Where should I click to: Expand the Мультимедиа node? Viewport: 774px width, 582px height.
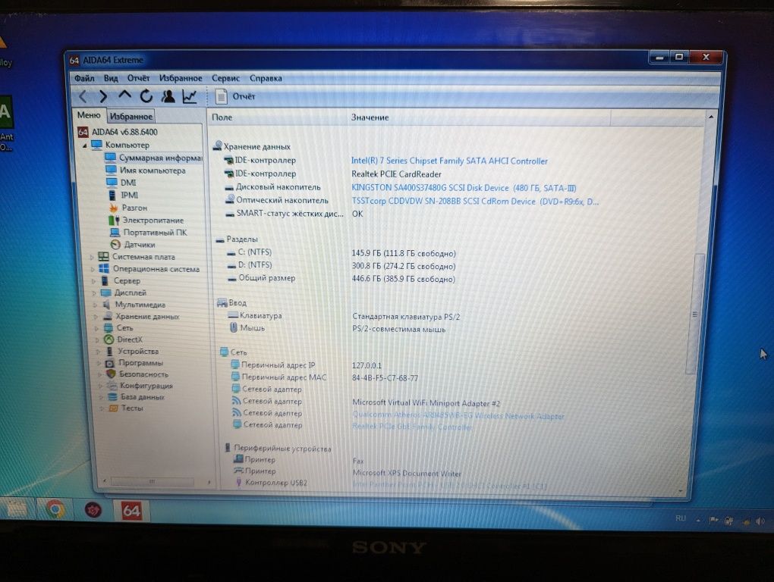pos(96,305)
